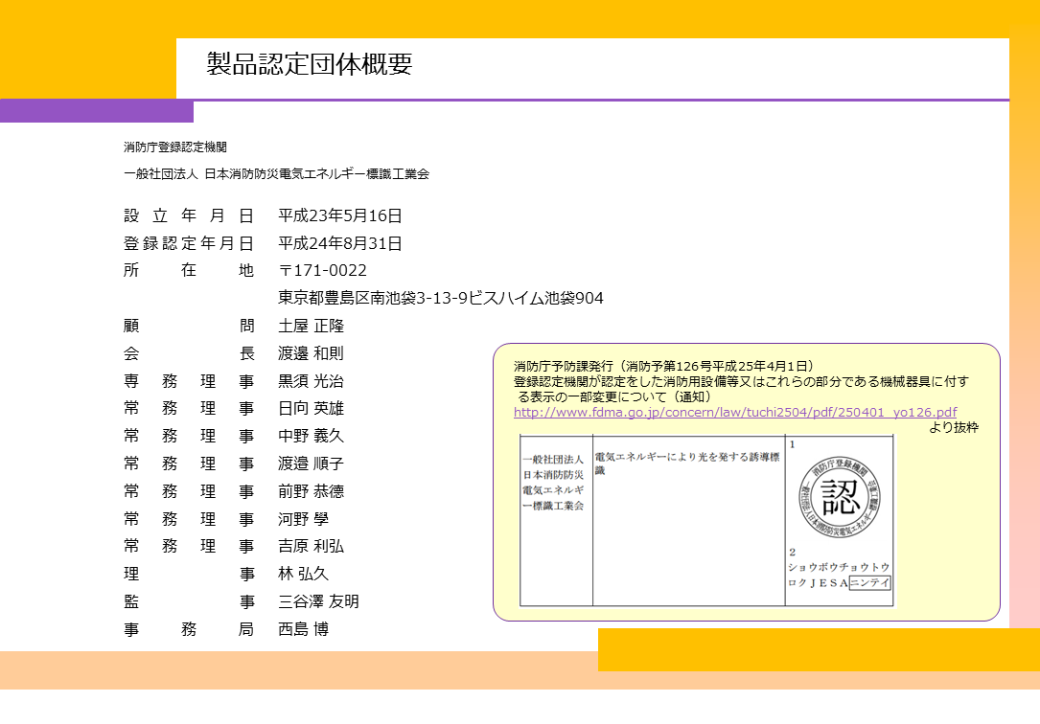Click the name 吉原 利弘
Viewport: 1040px width, 724px height.
coord(311,547)
